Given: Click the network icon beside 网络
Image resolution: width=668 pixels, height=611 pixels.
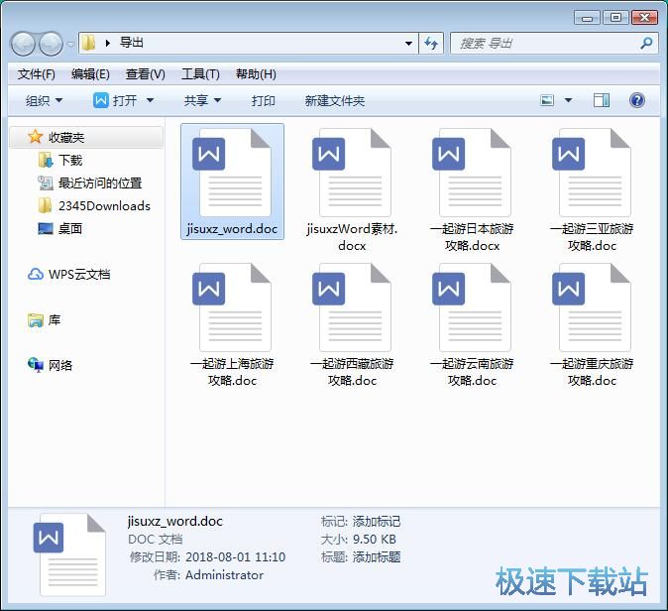Looking at the screenshot, I should (x=36, y=365).
